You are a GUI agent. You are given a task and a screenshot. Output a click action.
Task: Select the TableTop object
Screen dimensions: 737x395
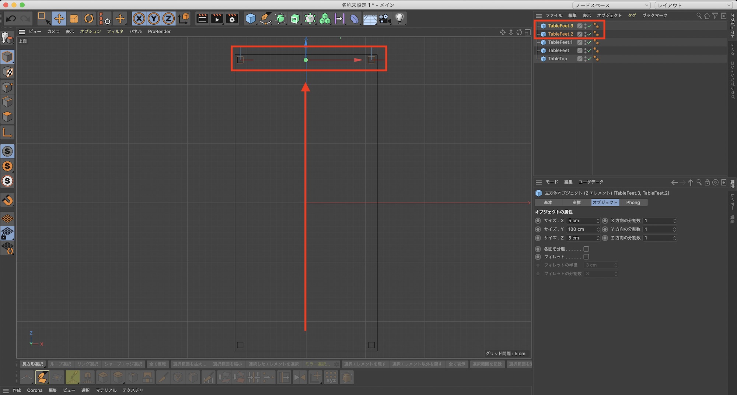click(557, 59)
